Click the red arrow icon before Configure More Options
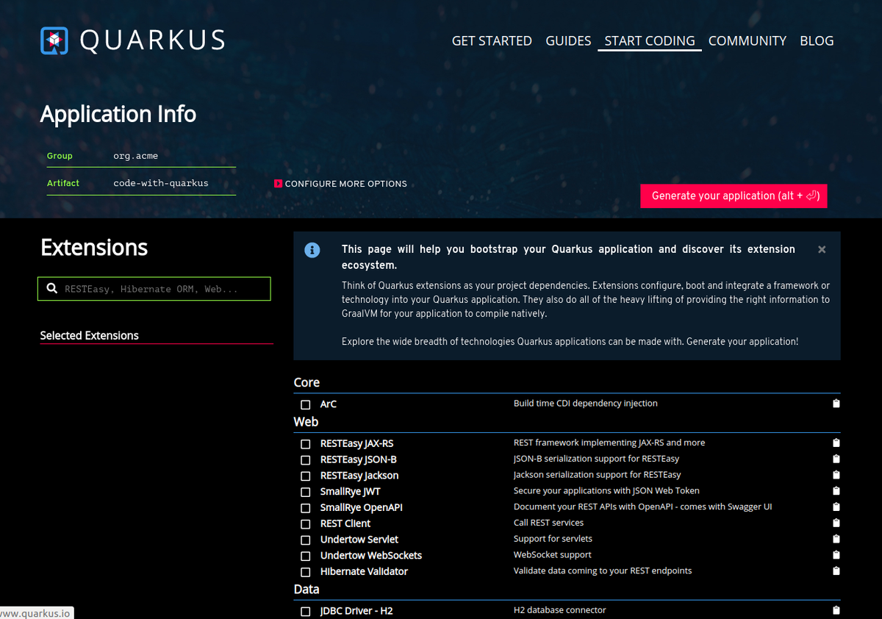The width and height of the screenshot is (882, 619). coord(278,184)
